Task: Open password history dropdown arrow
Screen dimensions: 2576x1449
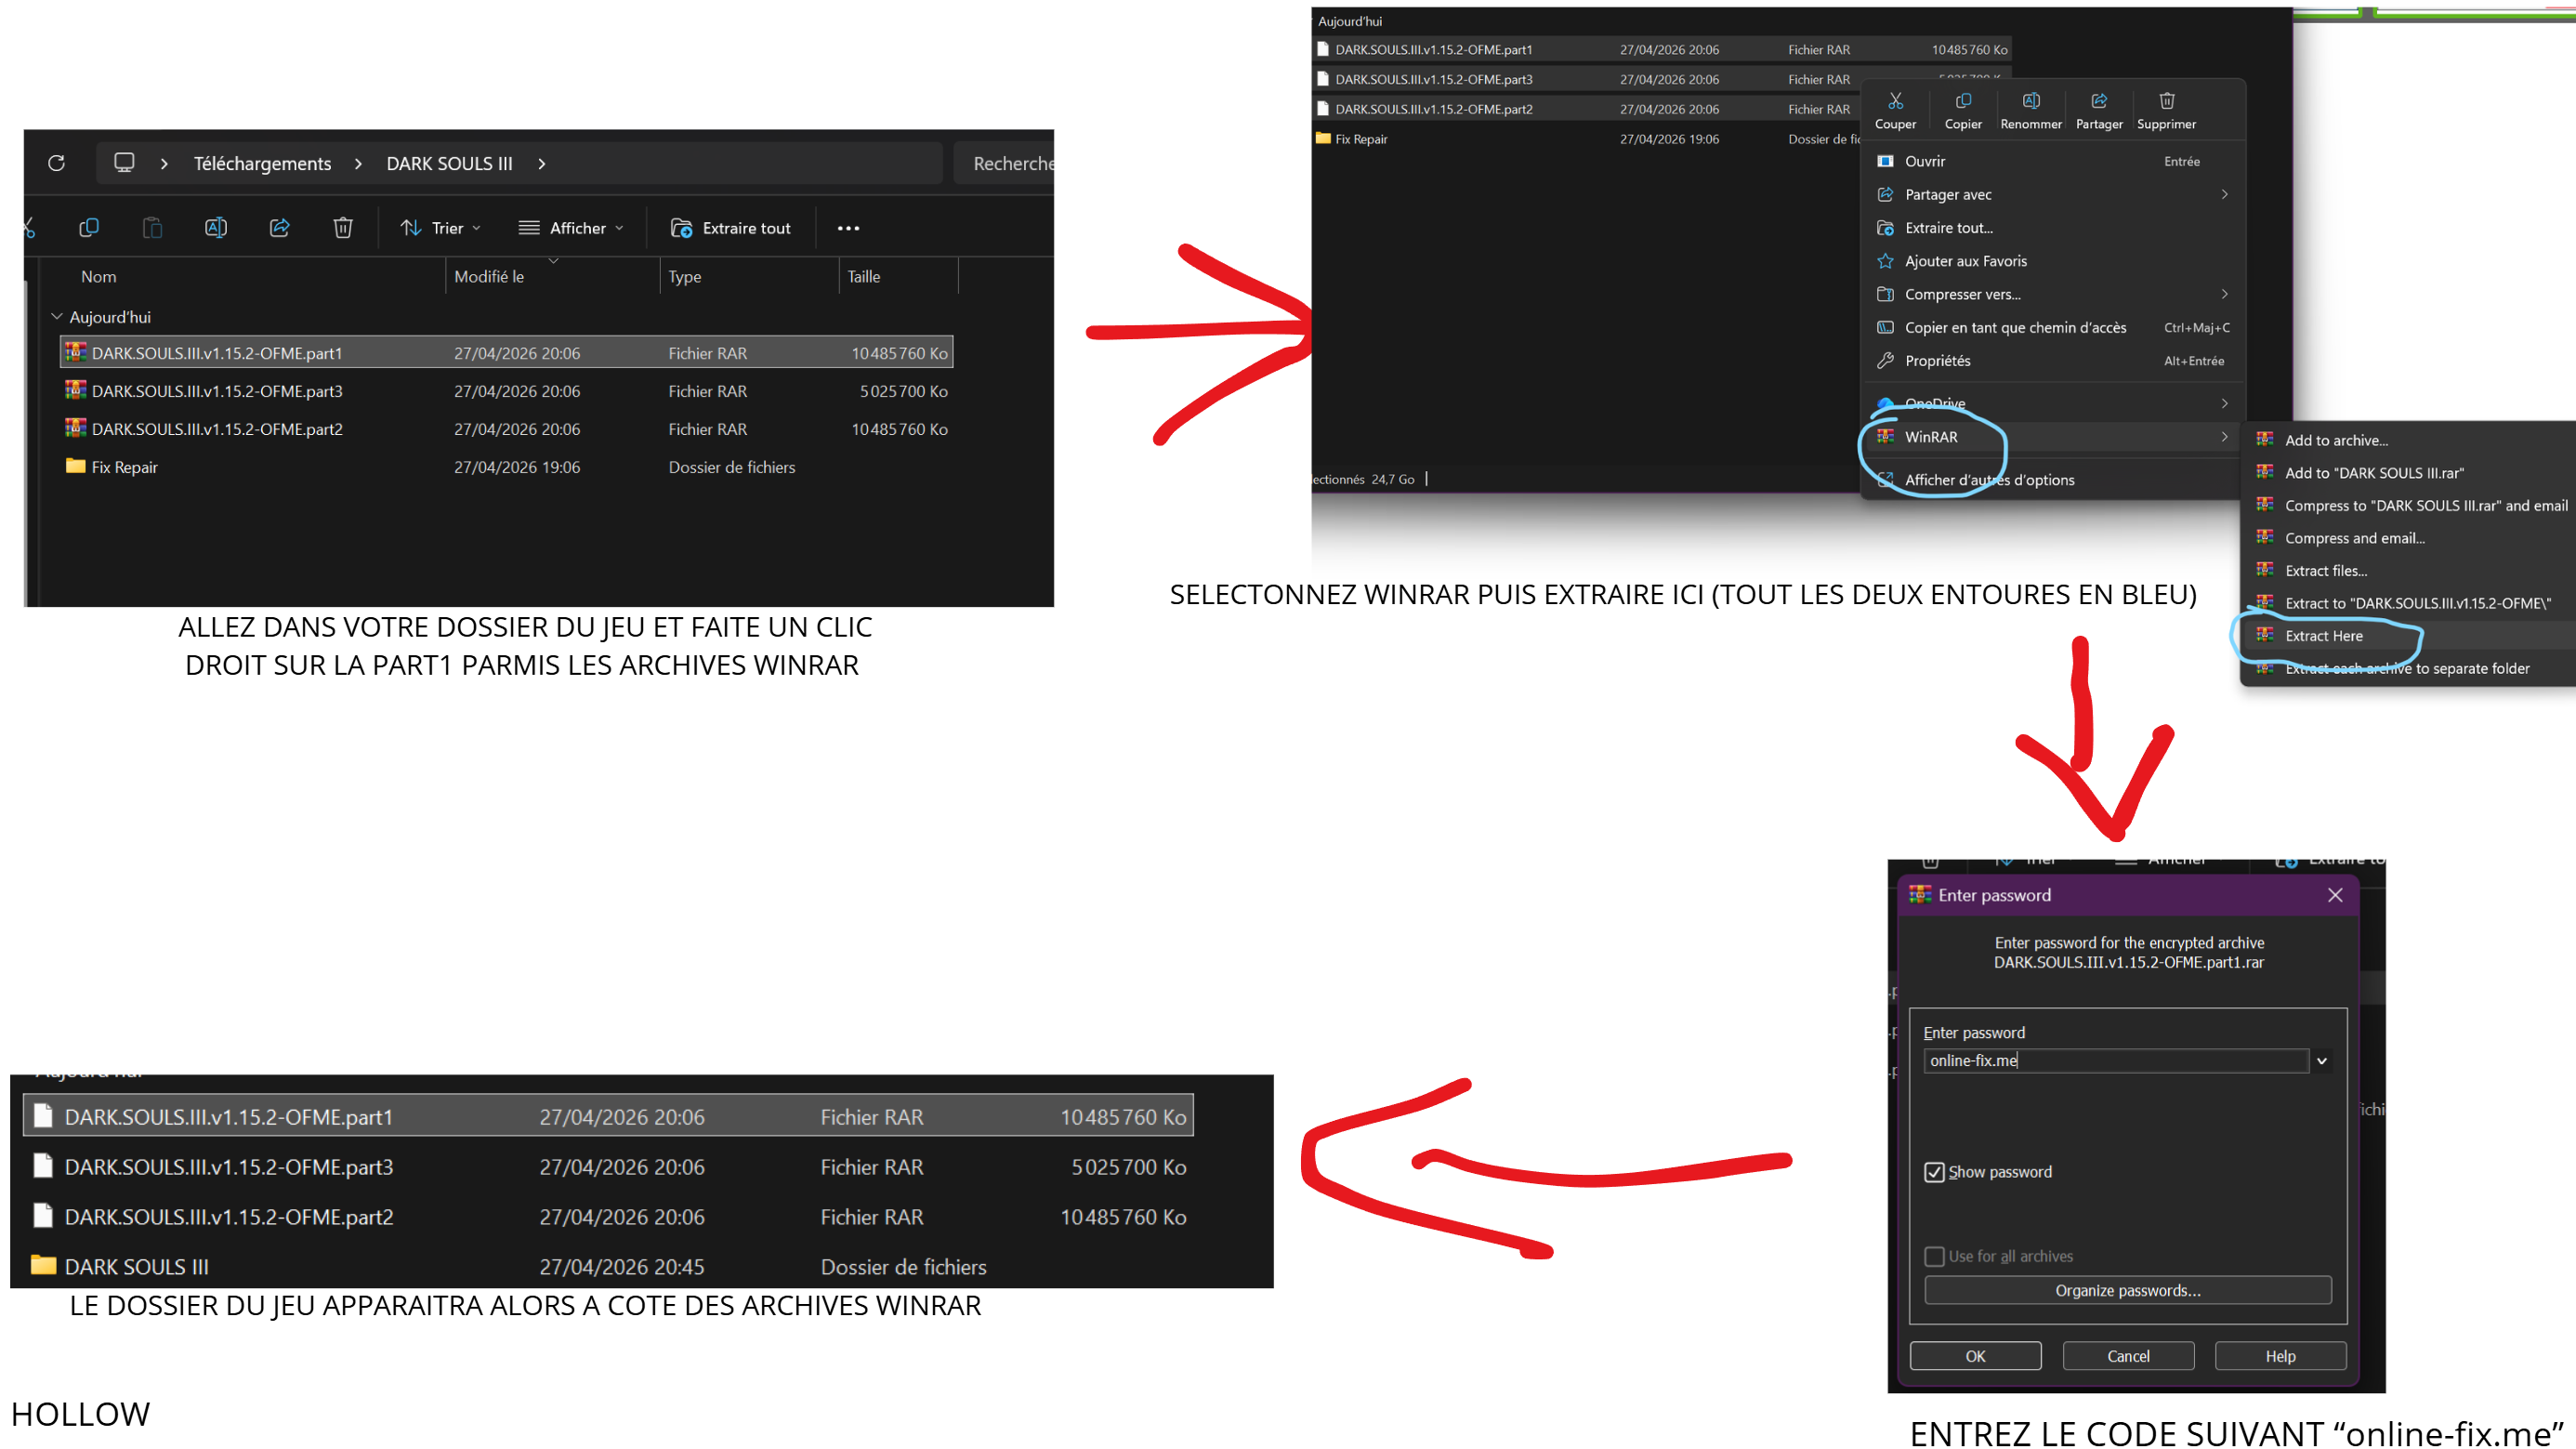Action: [x=2322, y=1060]
